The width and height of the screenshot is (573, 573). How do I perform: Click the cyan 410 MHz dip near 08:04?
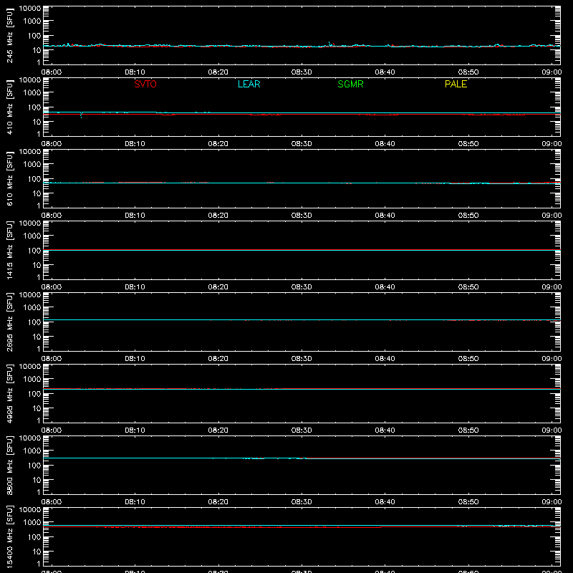[81, 115]
